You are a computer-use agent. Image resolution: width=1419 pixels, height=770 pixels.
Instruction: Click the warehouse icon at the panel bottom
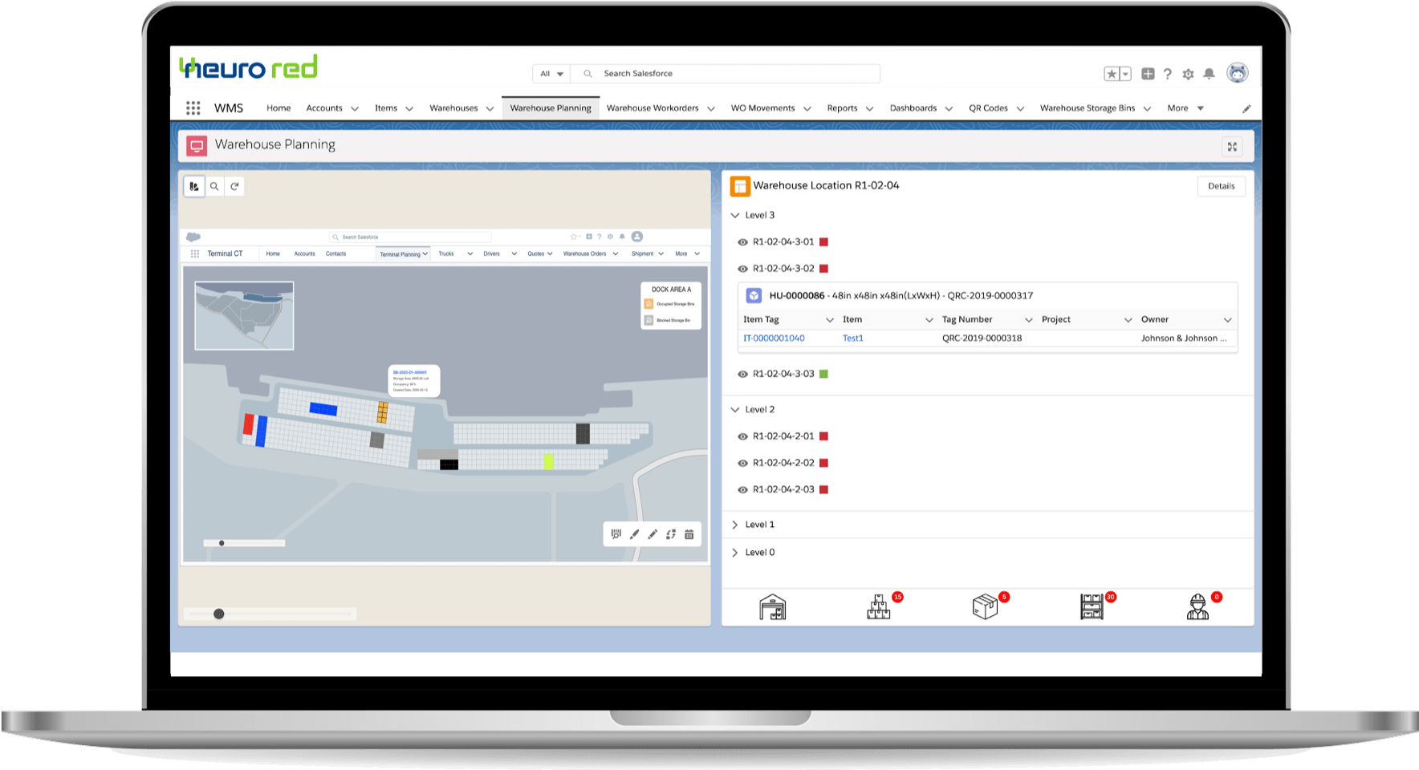pos(772,606)
